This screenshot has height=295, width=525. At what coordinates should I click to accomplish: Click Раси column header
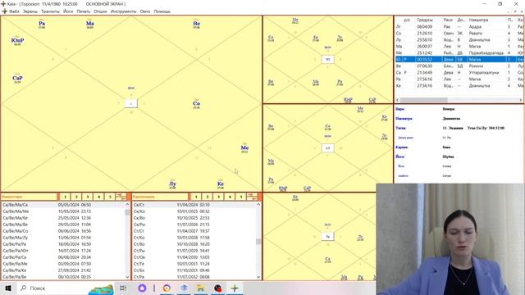(448, 20)
